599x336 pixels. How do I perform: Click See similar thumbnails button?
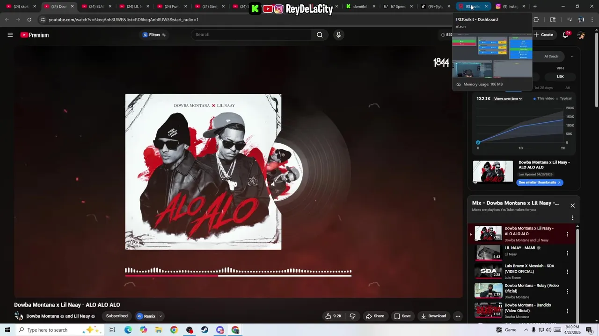pos(540,182)
